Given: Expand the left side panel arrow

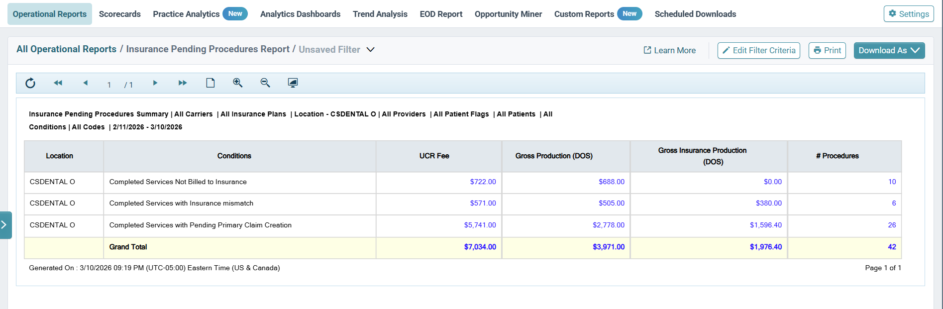Looking at the screenshot, I should pyautogui.click(x=5, y=225).
